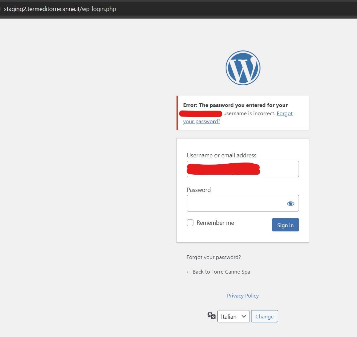Tick the Remember me checkbox
This screenshot has height=337, width=357.
[x=190, y=222]
